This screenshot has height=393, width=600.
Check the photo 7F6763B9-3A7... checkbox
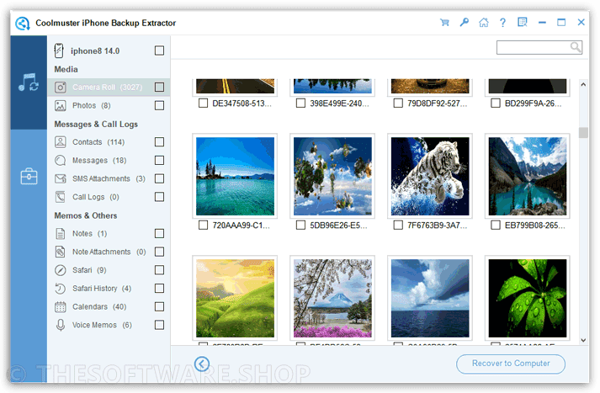[398, 225]
